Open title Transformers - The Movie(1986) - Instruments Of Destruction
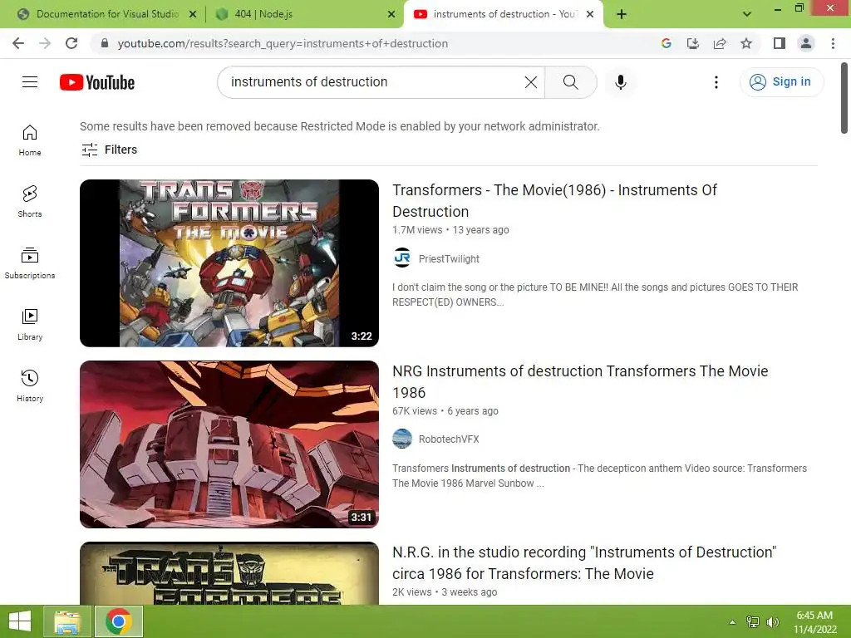 554,201
